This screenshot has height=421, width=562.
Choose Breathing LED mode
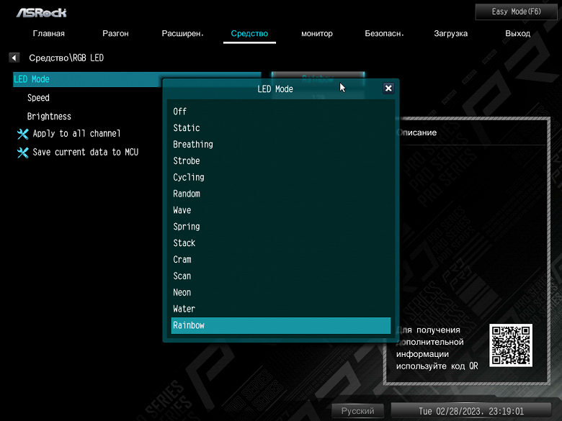281,144
